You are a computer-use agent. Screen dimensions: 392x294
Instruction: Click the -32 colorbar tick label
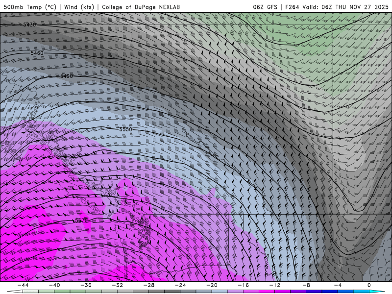(117, 285)
